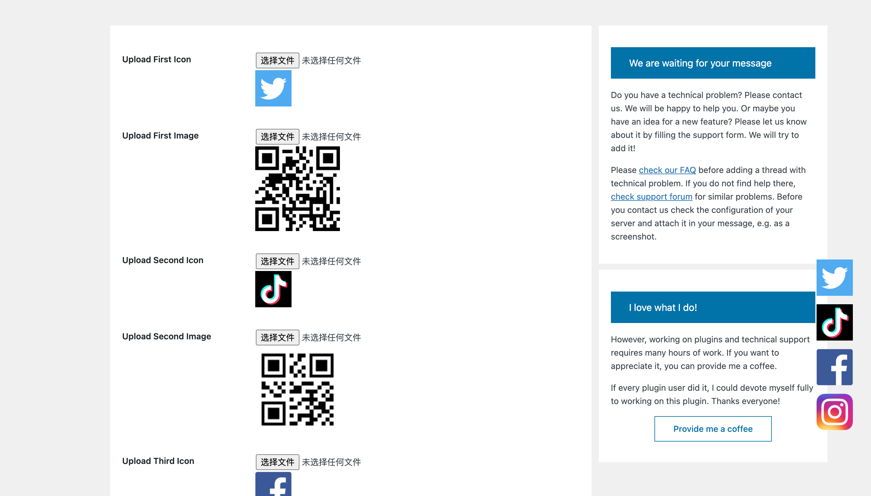871x496 pixels.
Task: Open the check support forum link
Action: click(x=651, y=197)
